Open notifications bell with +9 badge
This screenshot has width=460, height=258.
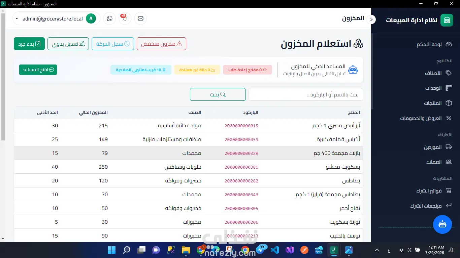(x=125, y=18)
